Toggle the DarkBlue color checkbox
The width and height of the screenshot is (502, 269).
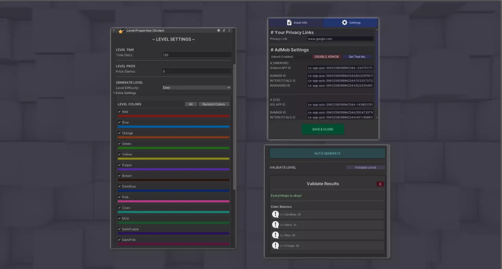(119, 186)
